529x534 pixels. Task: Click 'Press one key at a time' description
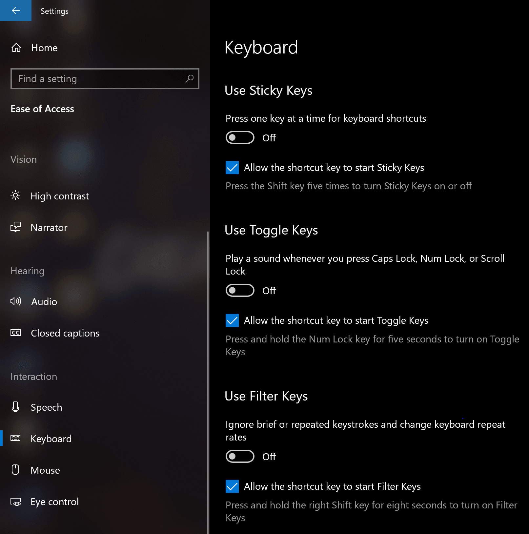point(326,118)
